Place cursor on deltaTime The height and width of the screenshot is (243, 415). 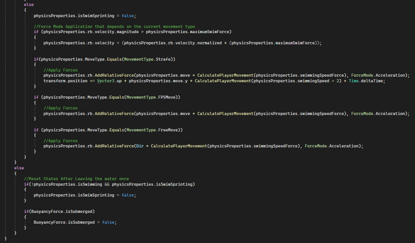click(x=372, y=81)
